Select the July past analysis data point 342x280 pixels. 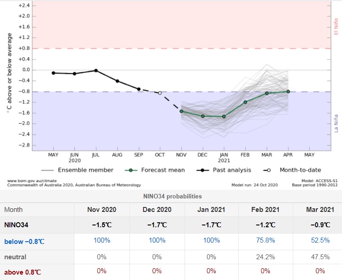pos(96,70)
